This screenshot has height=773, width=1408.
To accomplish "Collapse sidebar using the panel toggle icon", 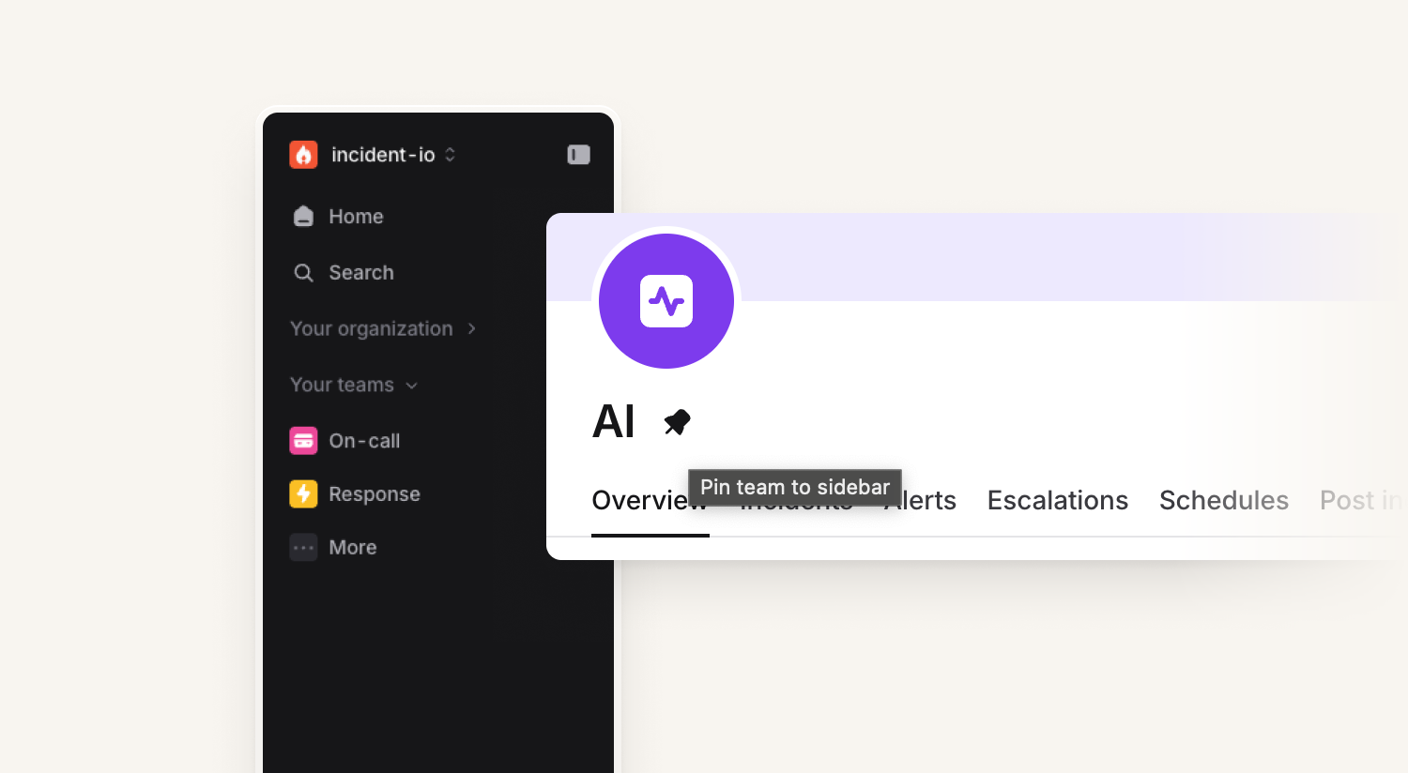I will tap(579, 155).
